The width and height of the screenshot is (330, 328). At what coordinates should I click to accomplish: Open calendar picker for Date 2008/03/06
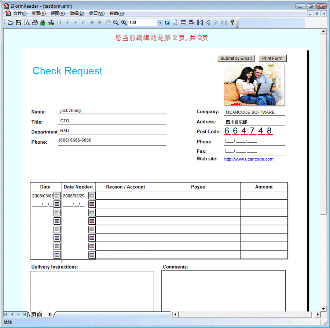(x=57, y=196)
